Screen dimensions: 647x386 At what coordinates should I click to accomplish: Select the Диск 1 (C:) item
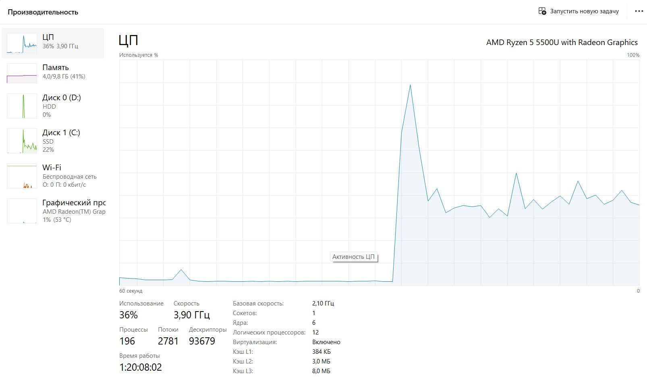[53, 141]
